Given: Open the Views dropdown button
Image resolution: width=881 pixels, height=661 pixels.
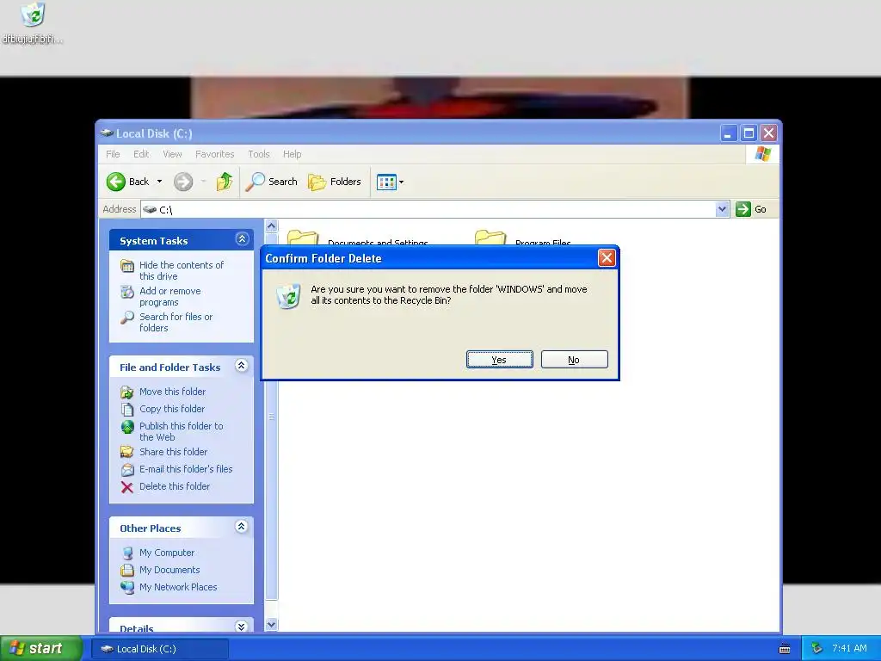Looking at the screenshot, I should (x=390, y=182).
